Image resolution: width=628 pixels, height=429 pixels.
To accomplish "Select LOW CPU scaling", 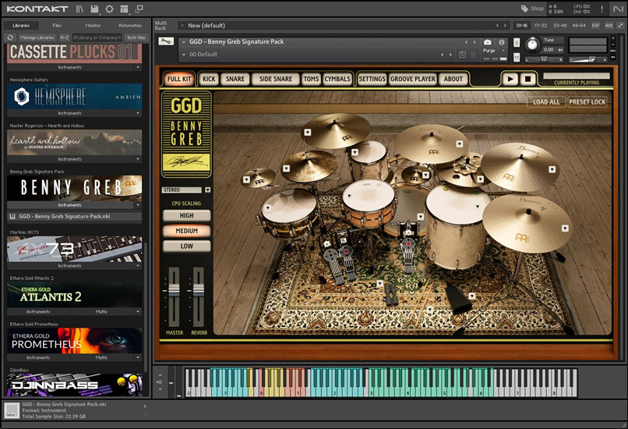I will (x=187, y=246).
